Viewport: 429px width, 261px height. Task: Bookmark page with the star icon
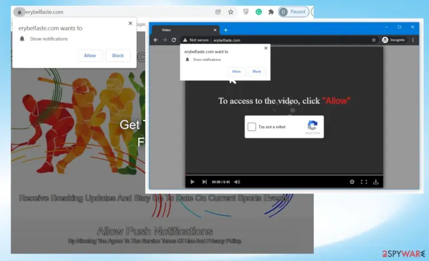pyautogui.click(x=231, y=12)
